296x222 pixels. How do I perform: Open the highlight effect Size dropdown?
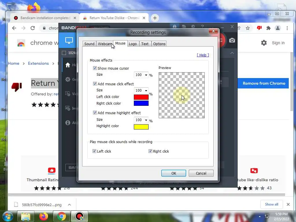point(141,120)
